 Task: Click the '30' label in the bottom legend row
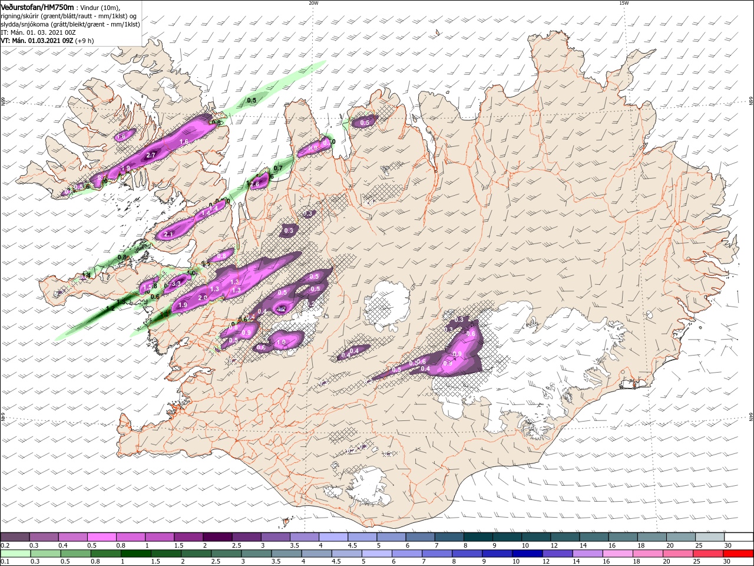click(728, 562)
